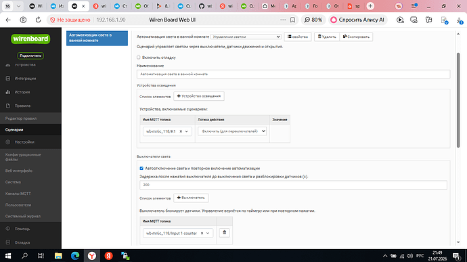The image size is (467, 262).
Task: Open the tab list dropdown arrow
Action: point(18,6)
